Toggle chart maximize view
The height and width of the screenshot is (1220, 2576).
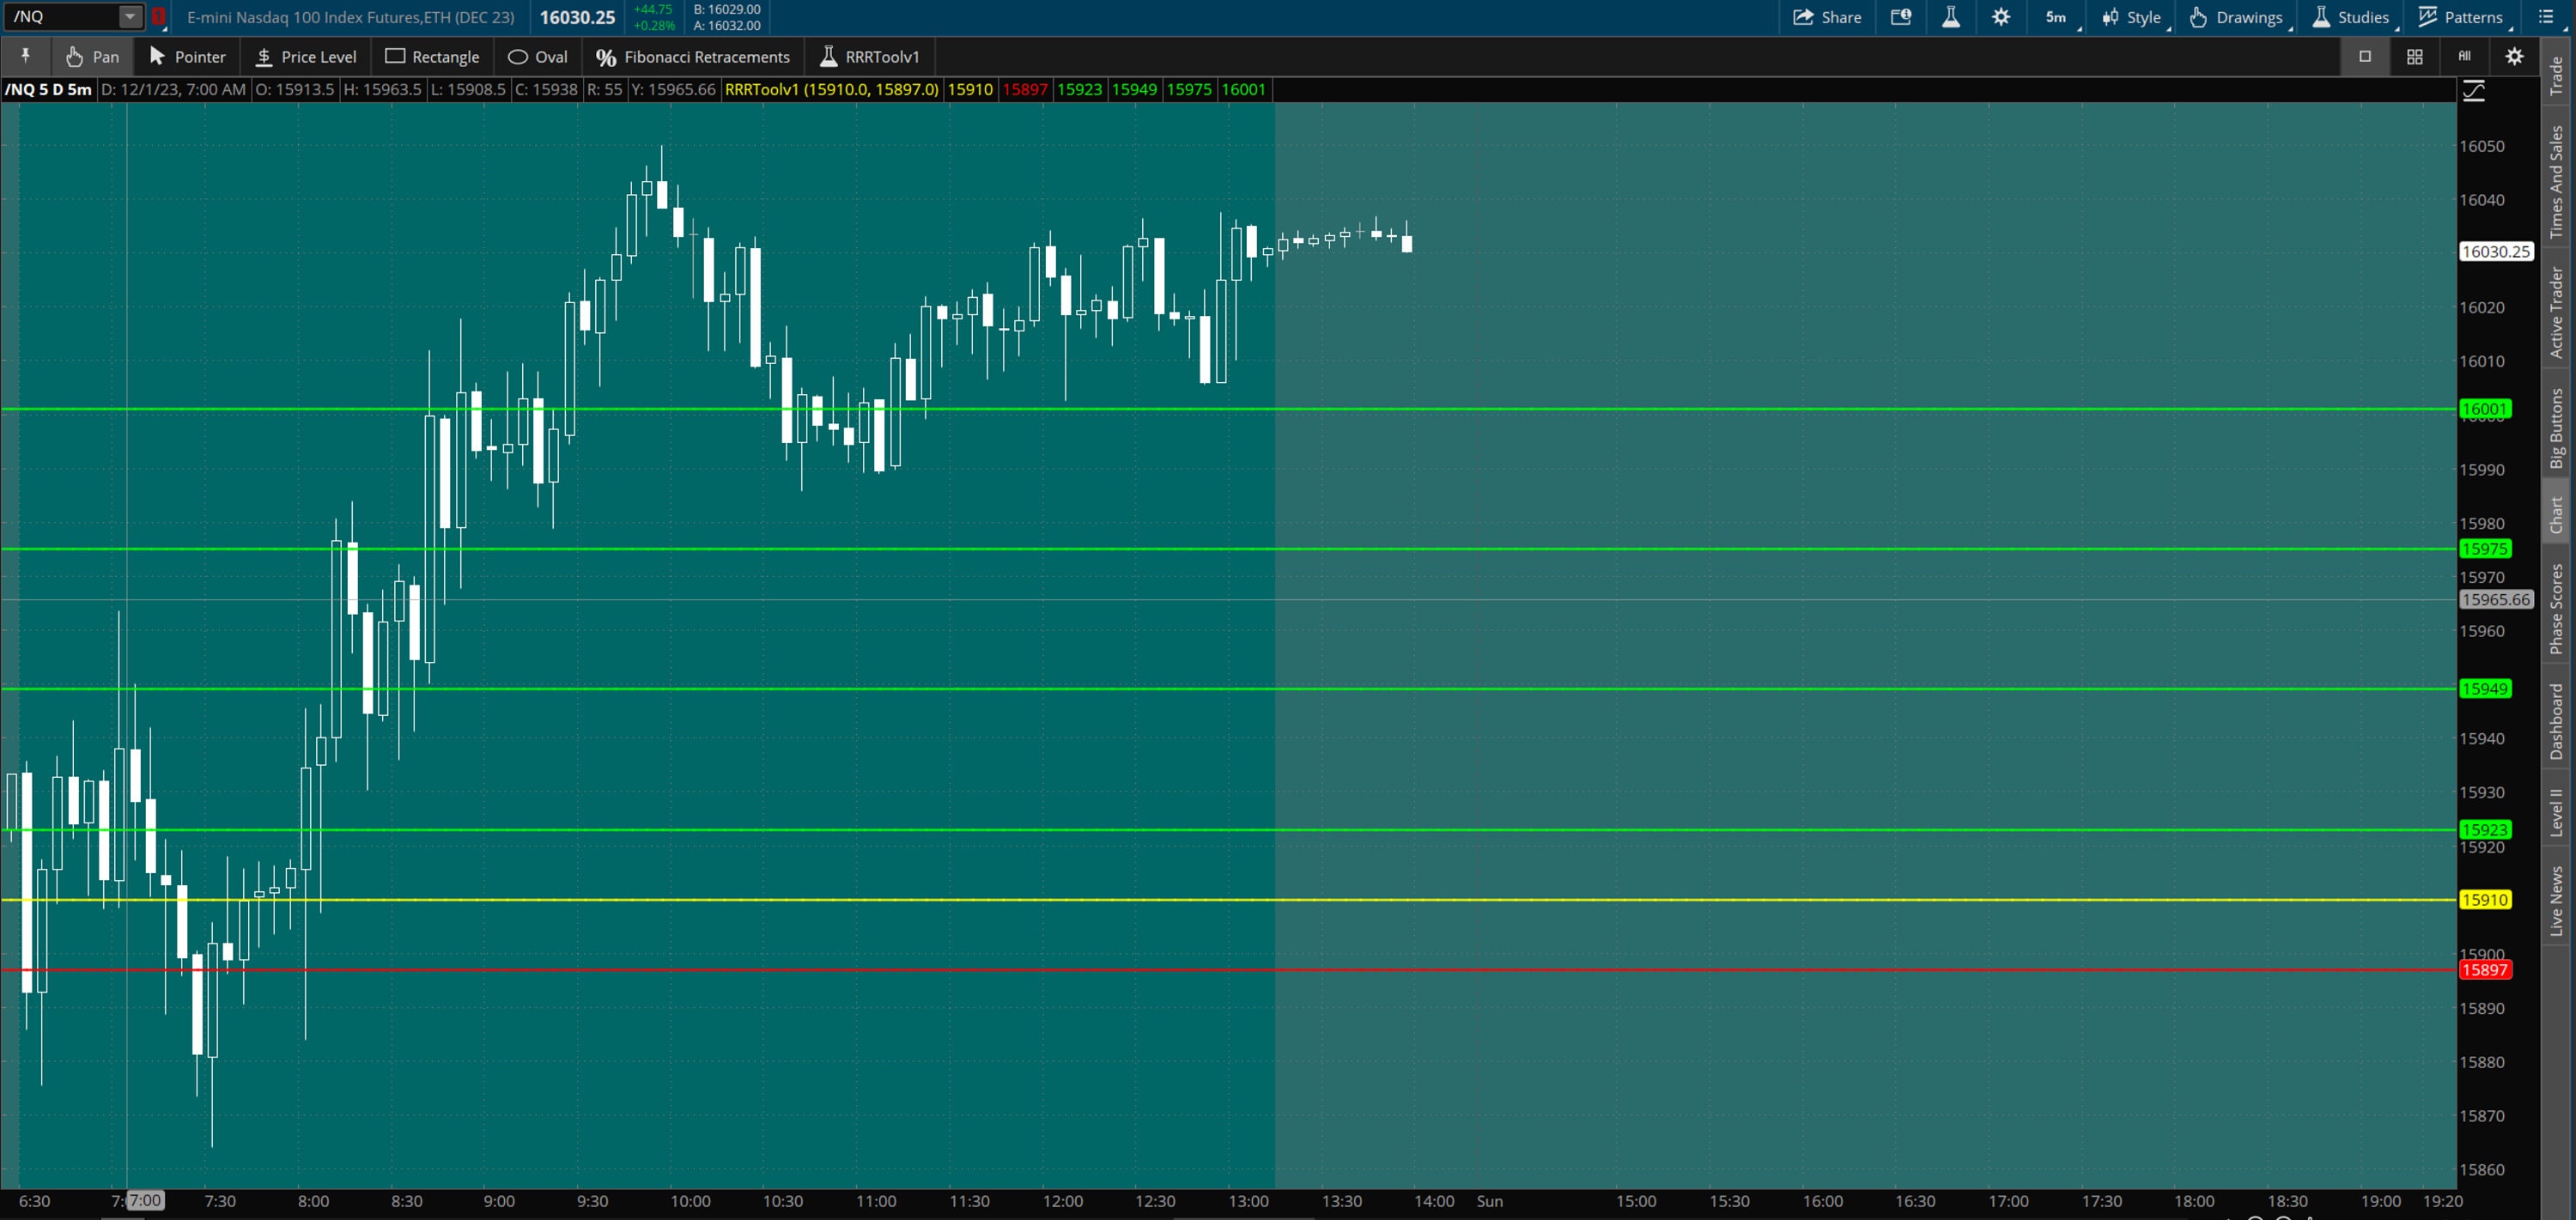pos(2366,57)
